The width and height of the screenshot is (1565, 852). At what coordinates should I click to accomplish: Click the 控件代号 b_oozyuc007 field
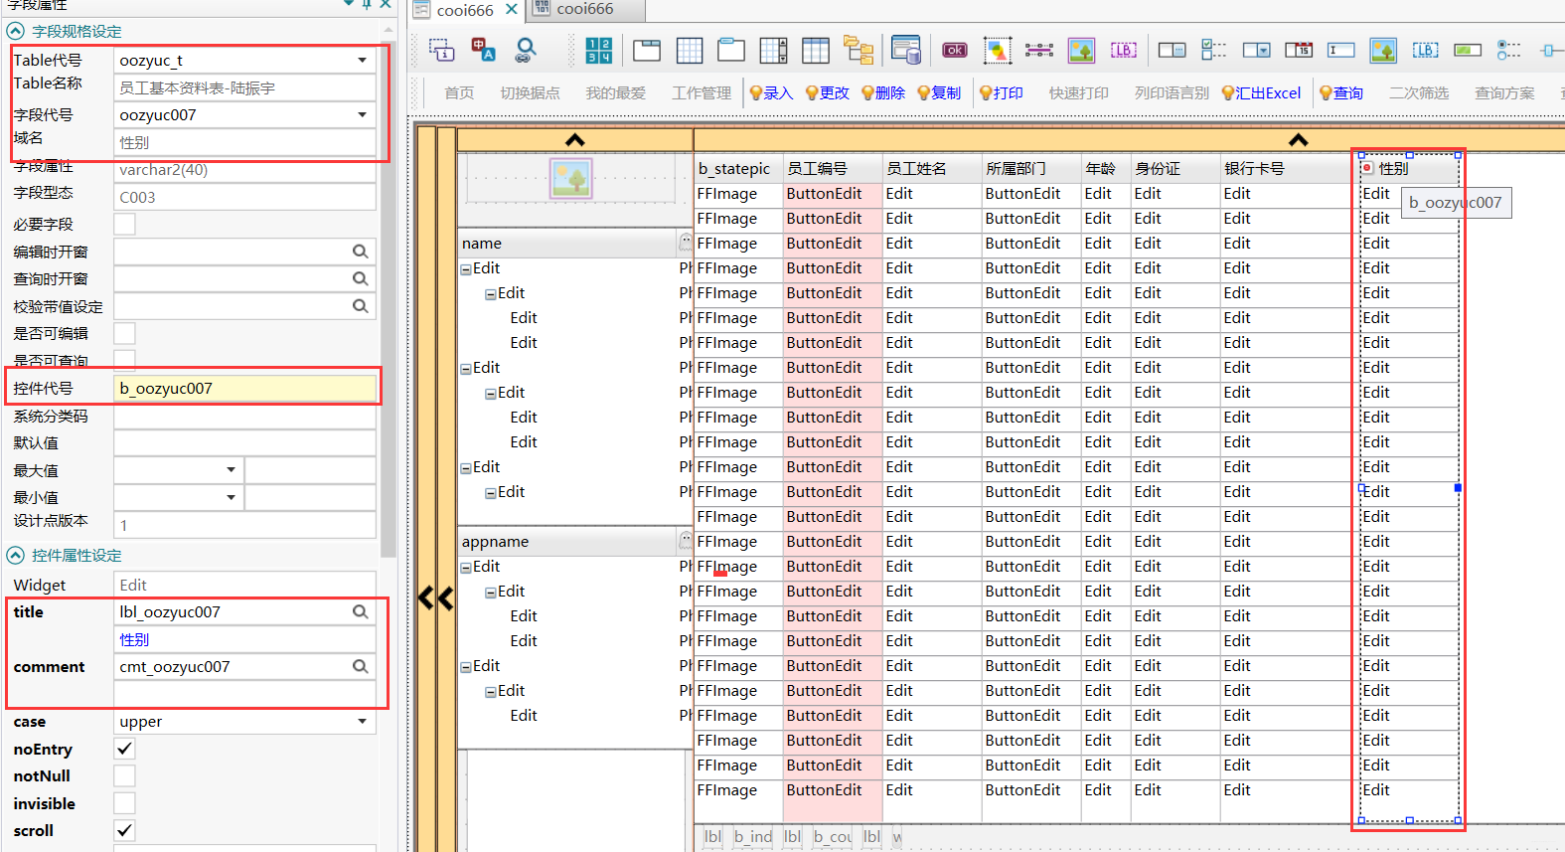(244, 388)
